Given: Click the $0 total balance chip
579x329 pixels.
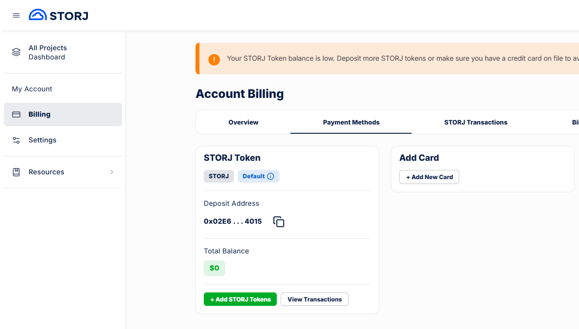Looking at the screenshot, I should [214, 268].
